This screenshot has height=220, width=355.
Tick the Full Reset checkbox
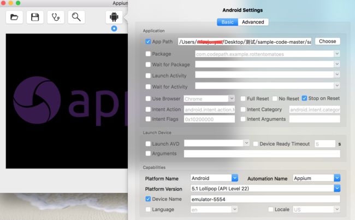pyautogui.click(x=243, y=99)
